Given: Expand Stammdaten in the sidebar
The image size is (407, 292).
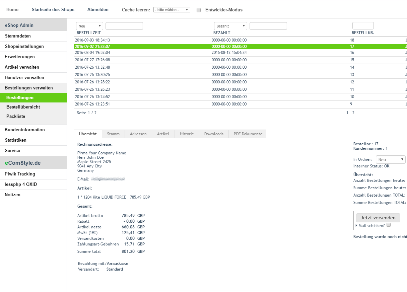Looking at the screenshot, I should 33,36.
